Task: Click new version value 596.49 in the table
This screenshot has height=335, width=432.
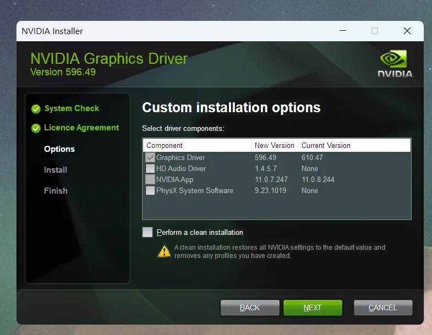Action: (265, 157)
